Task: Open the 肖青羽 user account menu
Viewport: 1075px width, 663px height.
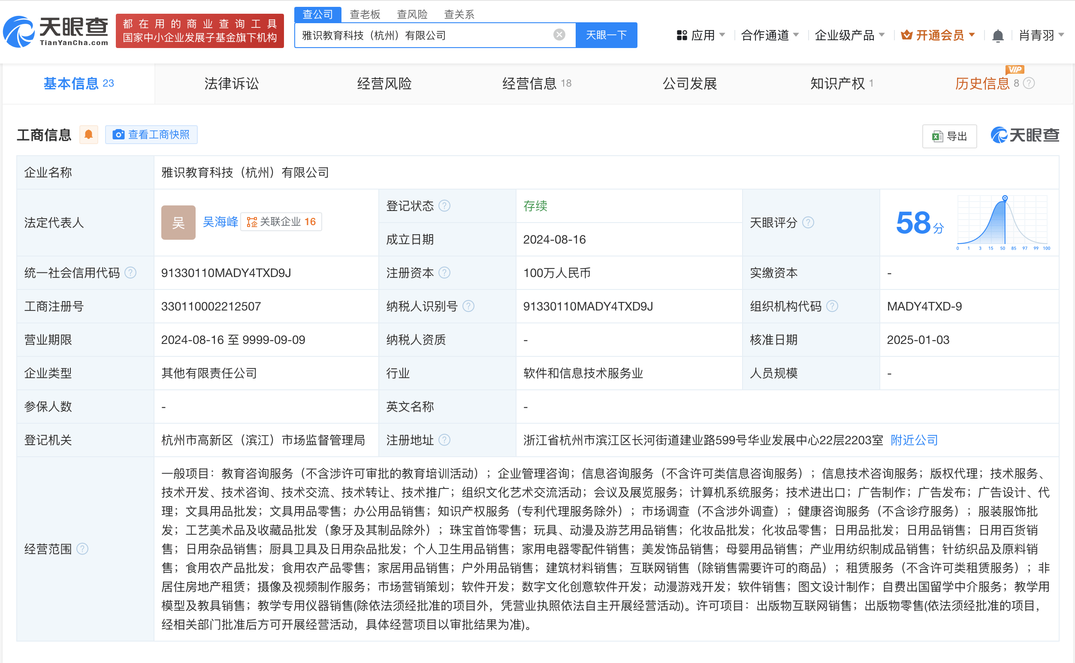Action: (1041, 35)
